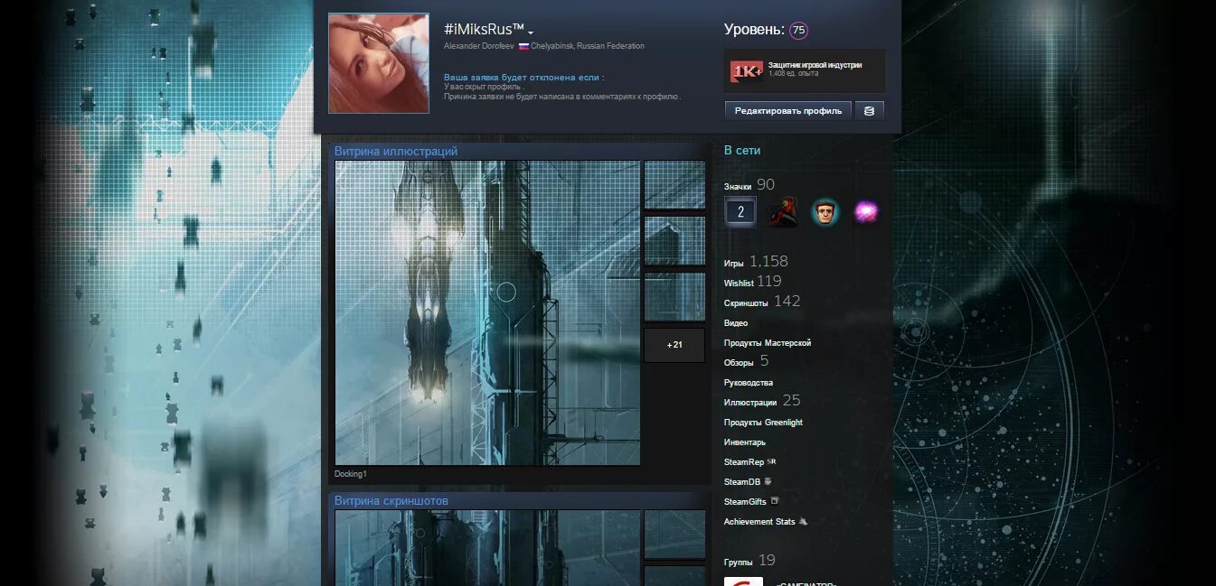Click the В сети online status text
The height and width of the screenshot is (586, 1216).
click(742, 151)
